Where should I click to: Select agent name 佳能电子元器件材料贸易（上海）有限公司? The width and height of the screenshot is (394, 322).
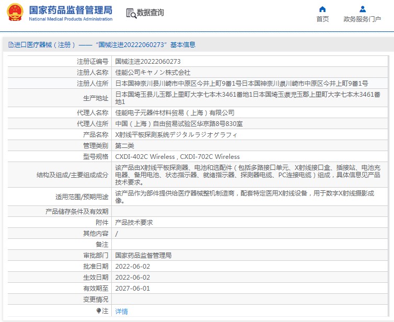click(x=175, y=112)
